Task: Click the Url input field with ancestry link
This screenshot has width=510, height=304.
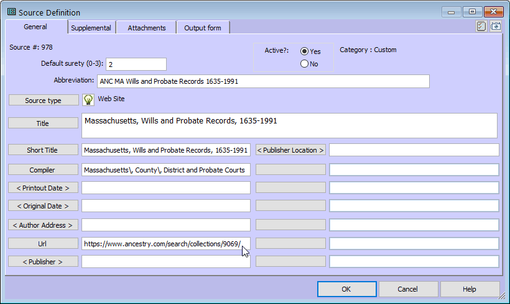Action: [x=166, y=244]
